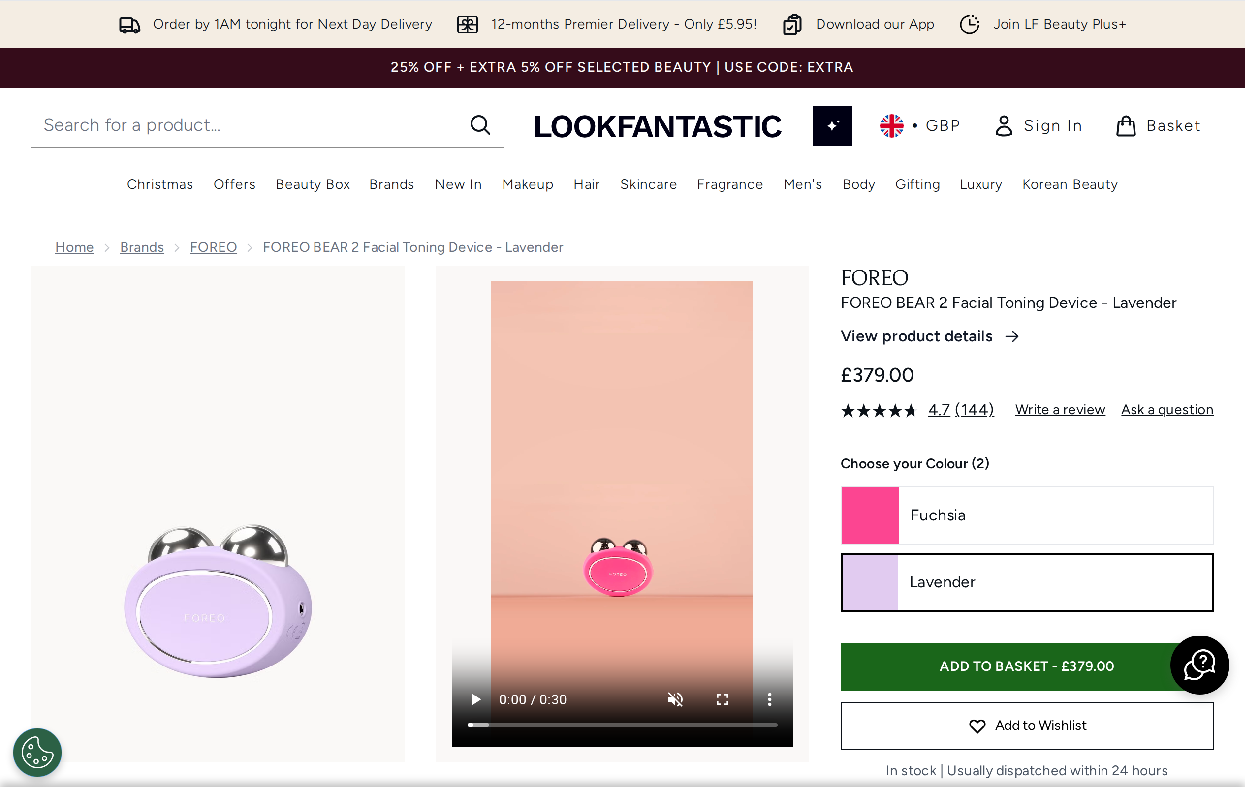Open the 4.7 (144) rating reviews
Viewport: 1260px width, 787px height.
[961, 410]
